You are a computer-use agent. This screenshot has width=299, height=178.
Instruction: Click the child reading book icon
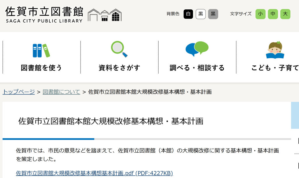tap(275, 50)
